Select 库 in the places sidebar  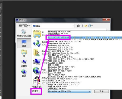(x=24, y=53)
